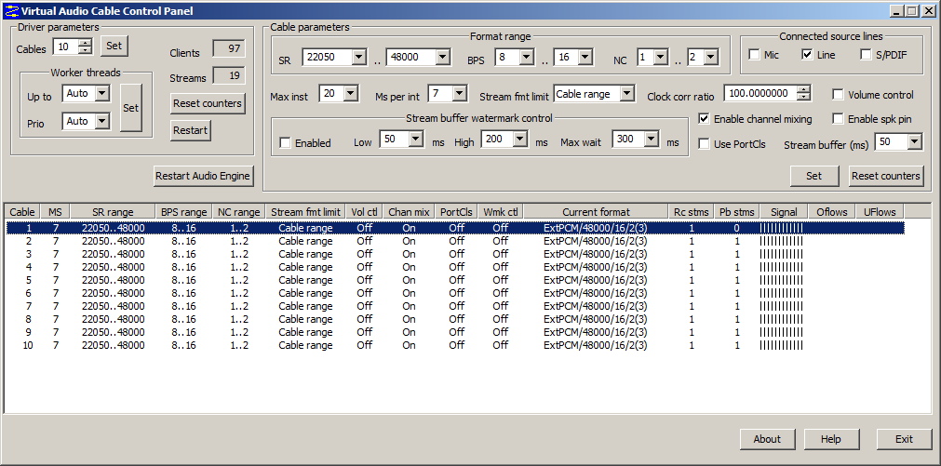Click Set button next to Cables
The height and width of the screenshot is (466, 941).
tap(114, 46)
